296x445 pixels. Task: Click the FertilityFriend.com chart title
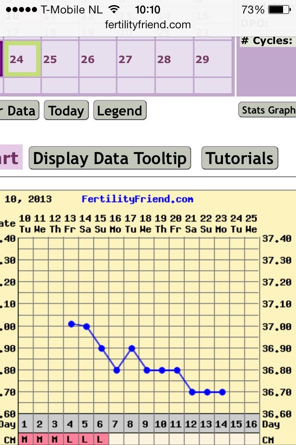[x=137, y=199]
